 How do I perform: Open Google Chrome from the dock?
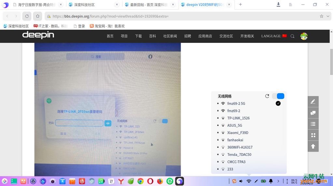coord(140,181)
